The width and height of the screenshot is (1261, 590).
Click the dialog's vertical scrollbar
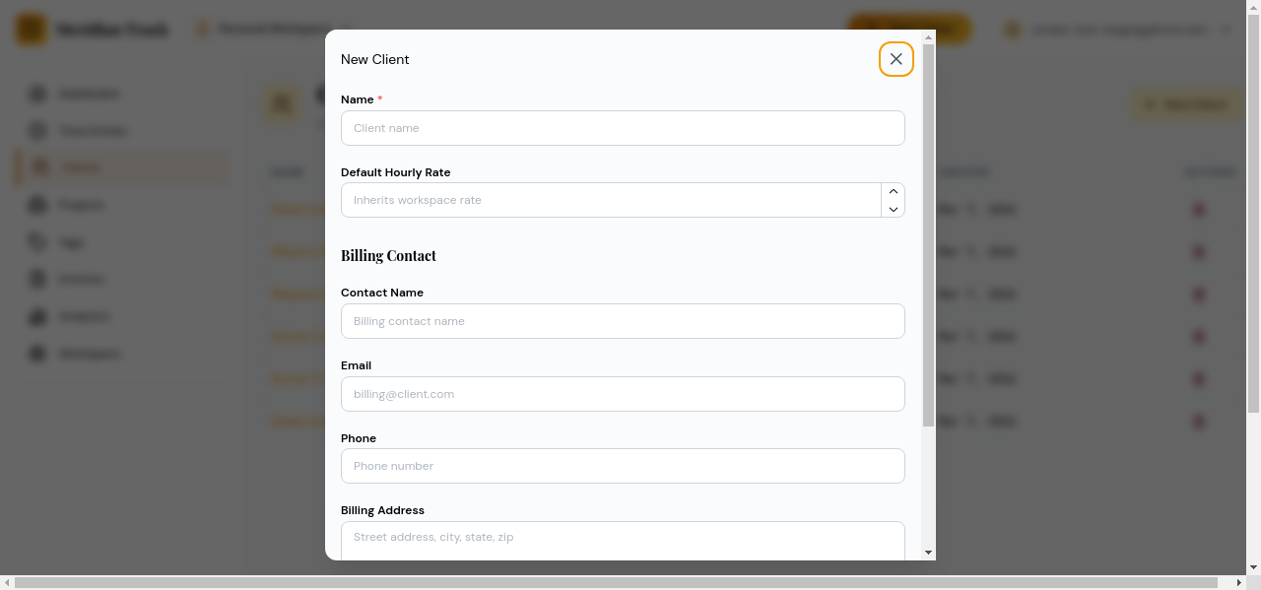pyautogui.click(x=927, y=295)
